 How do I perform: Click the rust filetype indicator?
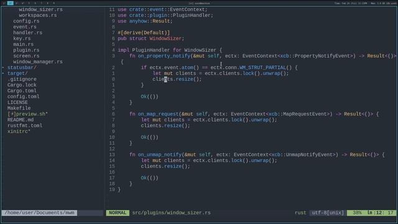click(x=300, y=213)
